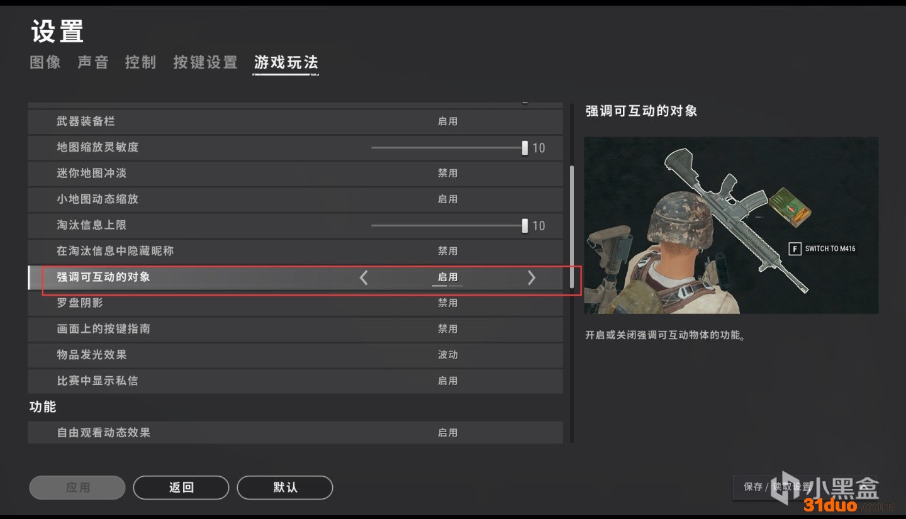This screenshot has height=519, width=906.
Task: Click the 淘汰信息上限 slider handle
Action: point(525,226)
